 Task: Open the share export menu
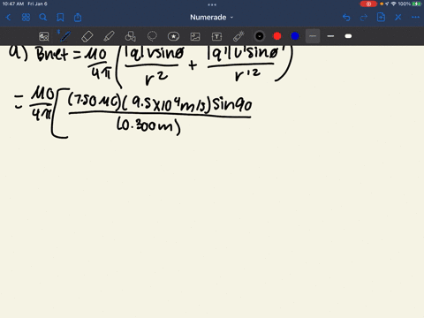78,18
